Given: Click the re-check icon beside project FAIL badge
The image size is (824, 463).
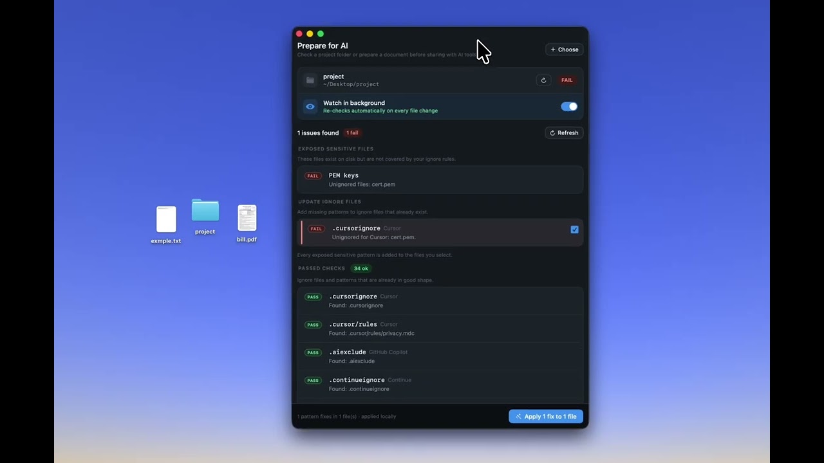Looking at the screenshot, I should (x=543, y=80).
